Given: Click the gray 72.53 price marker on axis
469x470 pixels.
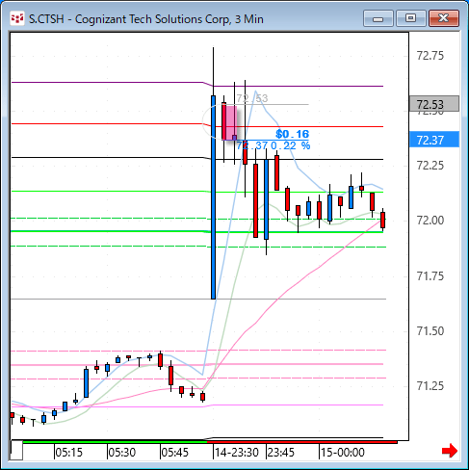Looking at the screenshot, I should pos(434,104).
